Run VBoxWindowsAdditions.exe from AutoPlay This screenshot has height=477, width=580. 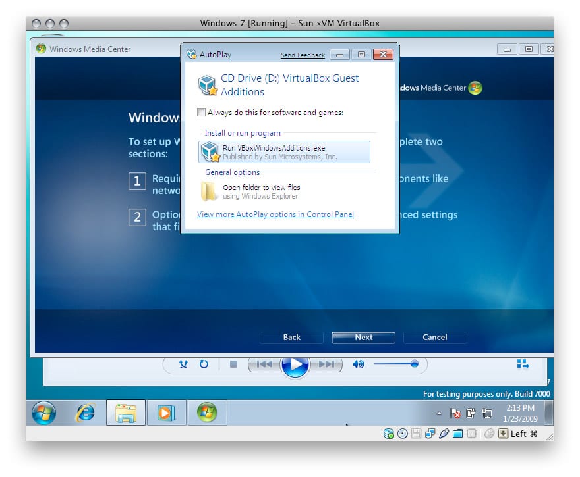284,152
